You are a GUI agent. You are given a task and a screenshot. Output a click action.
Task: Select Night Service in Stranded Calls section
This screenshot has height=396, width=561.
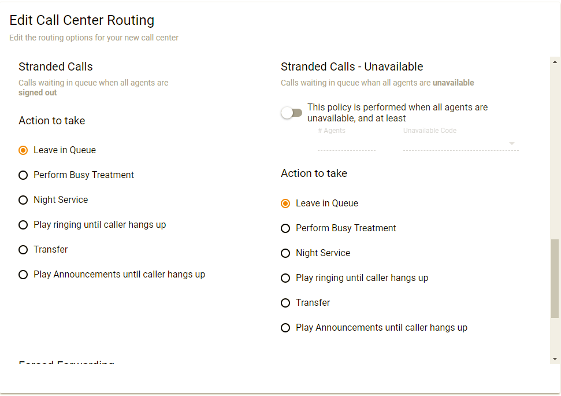(x=23, y=200)
